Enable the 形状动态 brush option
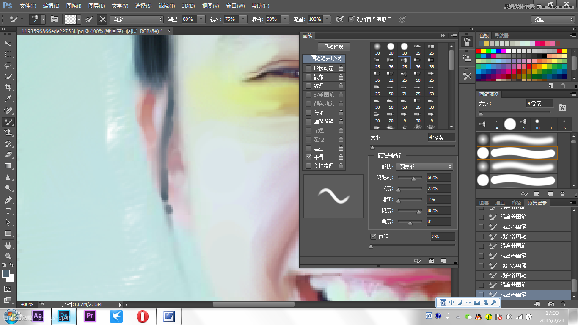This screenshot has width=578, height=325. [x=308, y=68]
